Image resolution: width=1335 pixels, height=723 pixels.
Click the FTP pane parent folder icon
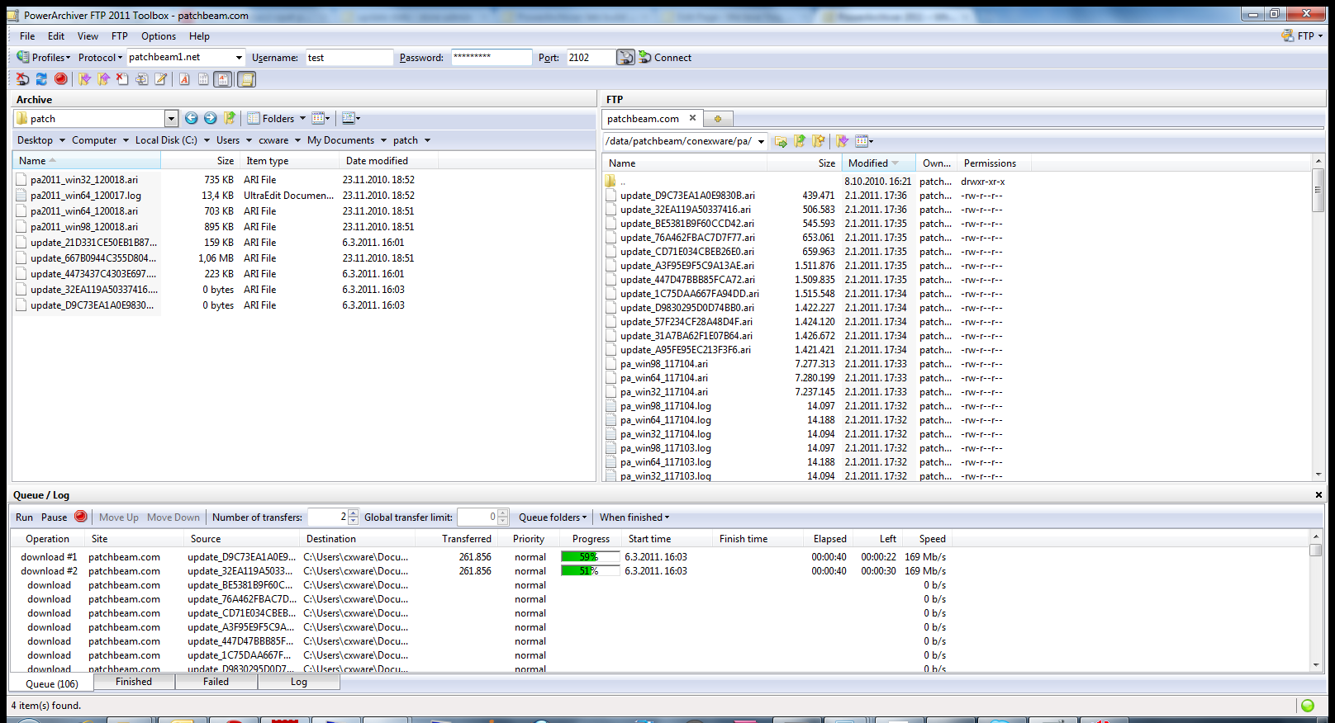pos(800,141)
